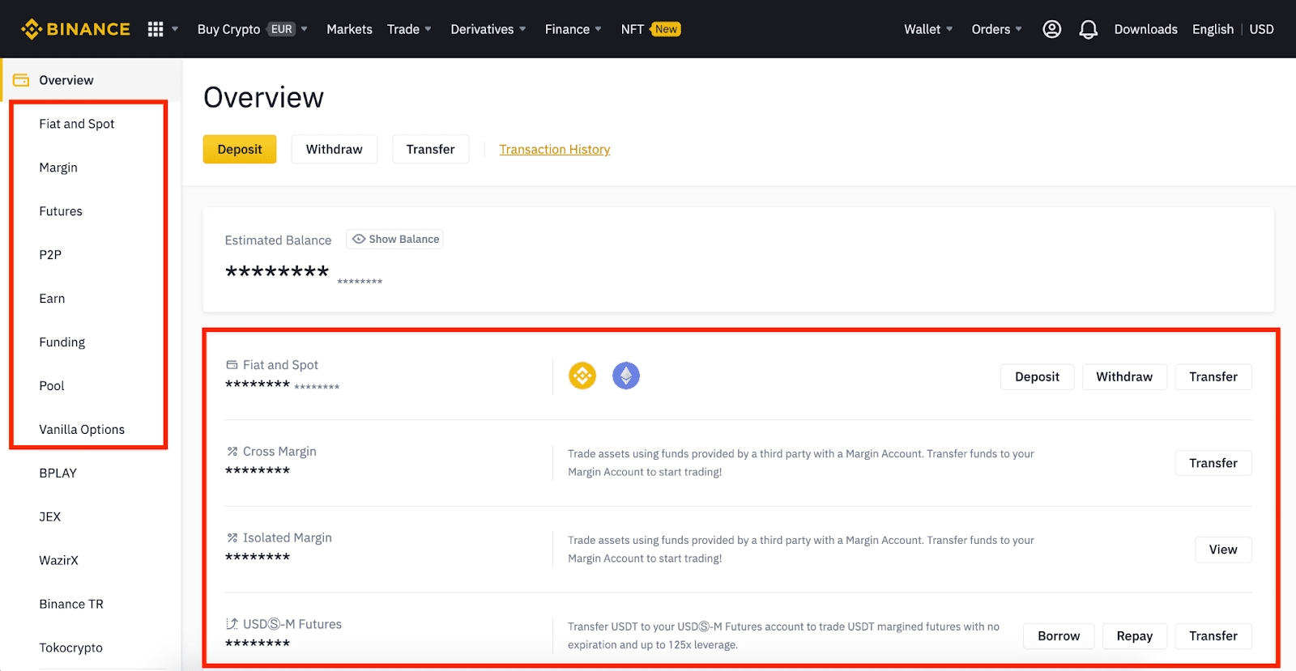Click the wallet icon beside Overview

click(21, 80)
